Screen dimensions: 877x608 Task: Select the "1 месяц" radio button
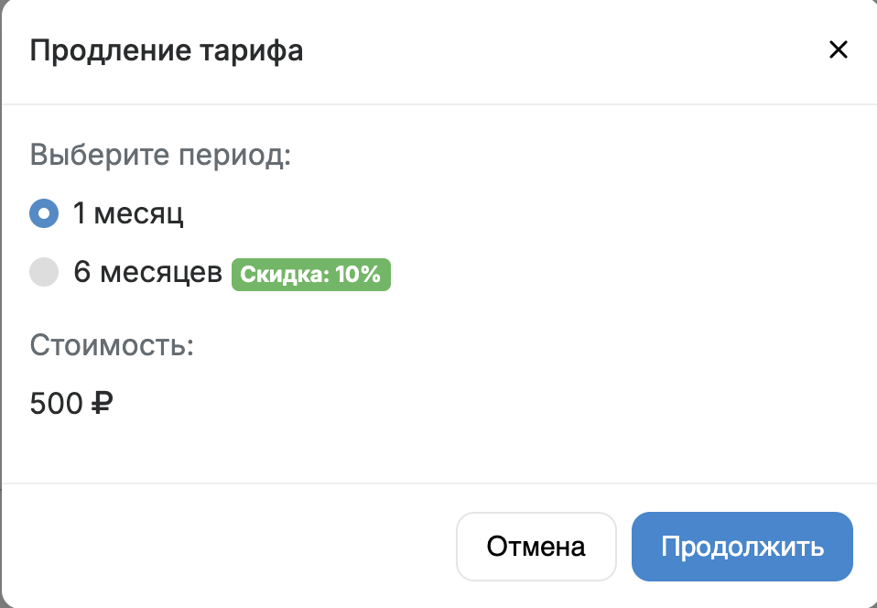pos(44,214)
